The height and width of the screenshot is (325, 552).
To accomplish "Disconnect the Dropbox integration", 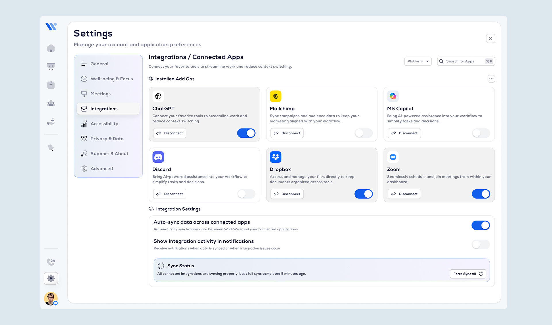I will pyautogui.click(x=287, y=194).
